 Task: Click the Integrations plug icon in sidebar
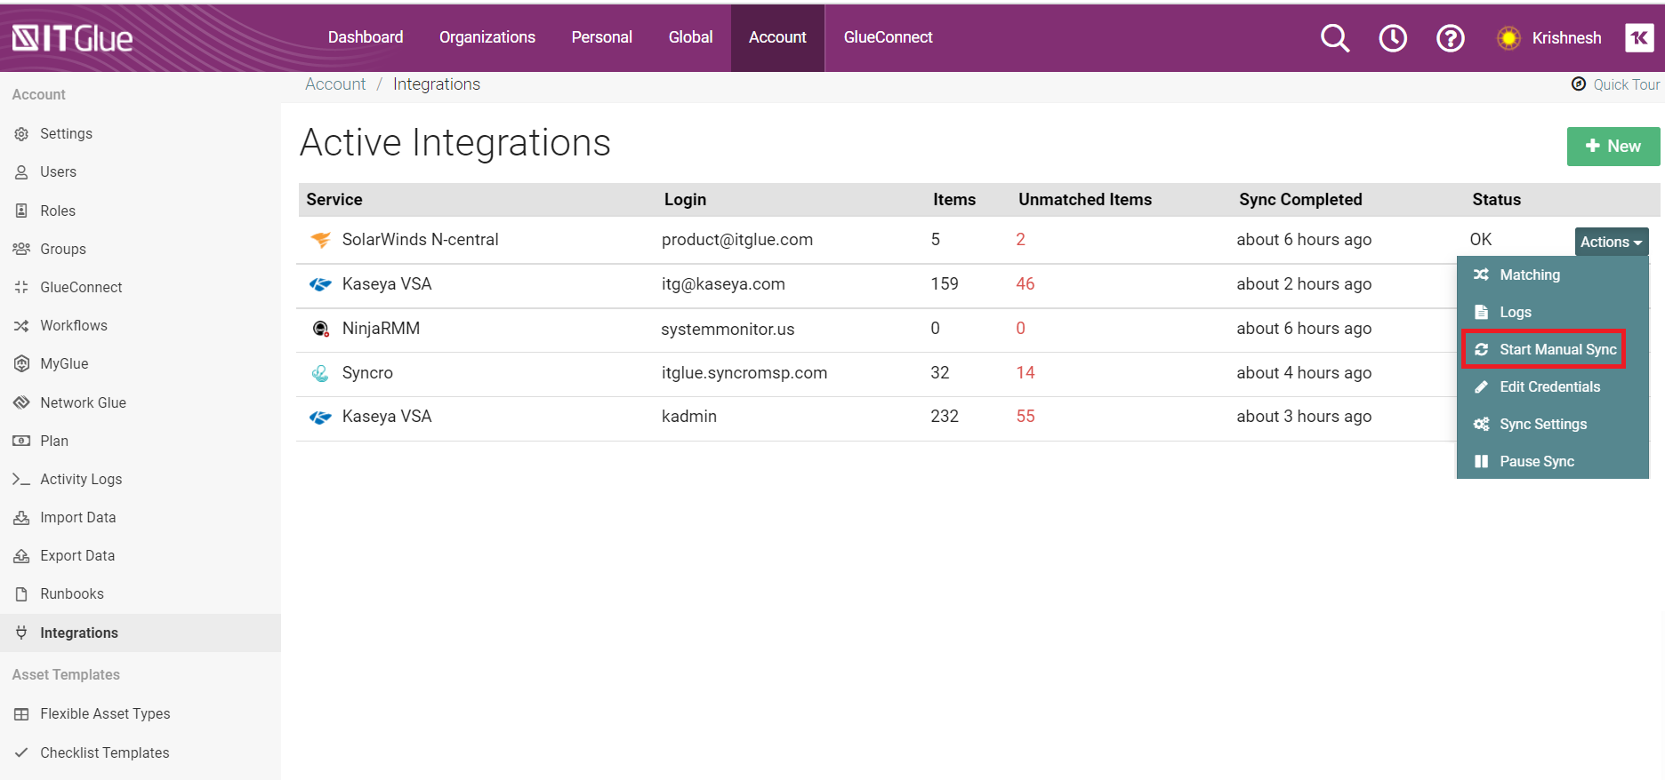click(x=21, y=633)
